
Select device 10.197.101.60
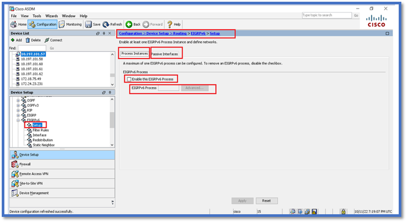point(32,64)
